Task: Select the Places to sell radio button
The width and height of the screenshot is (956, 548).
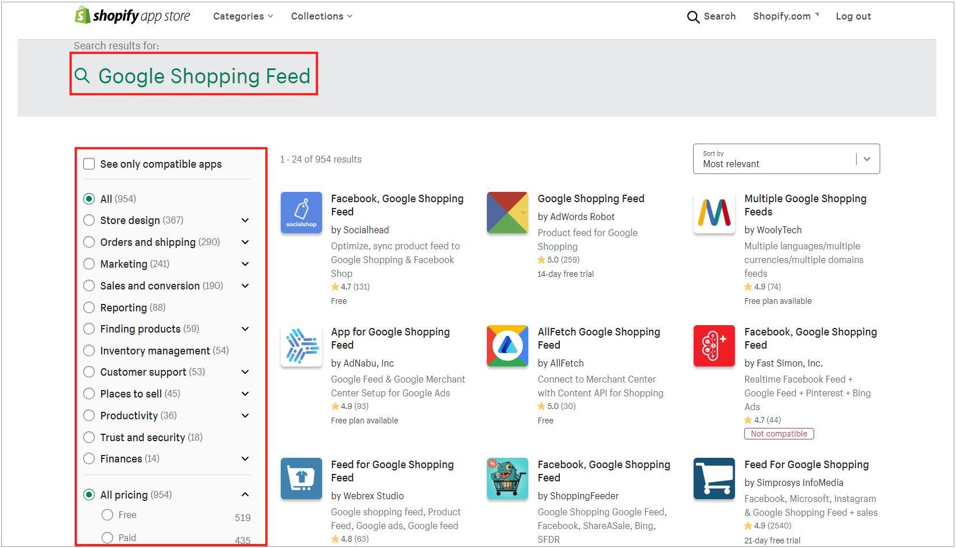Action: (x=89, y=393)
